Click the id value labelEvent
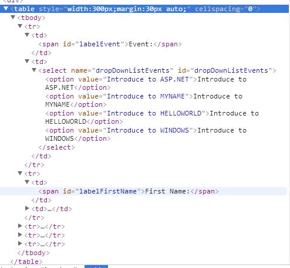This screenshot has width=290, height=268. (100, 44)
